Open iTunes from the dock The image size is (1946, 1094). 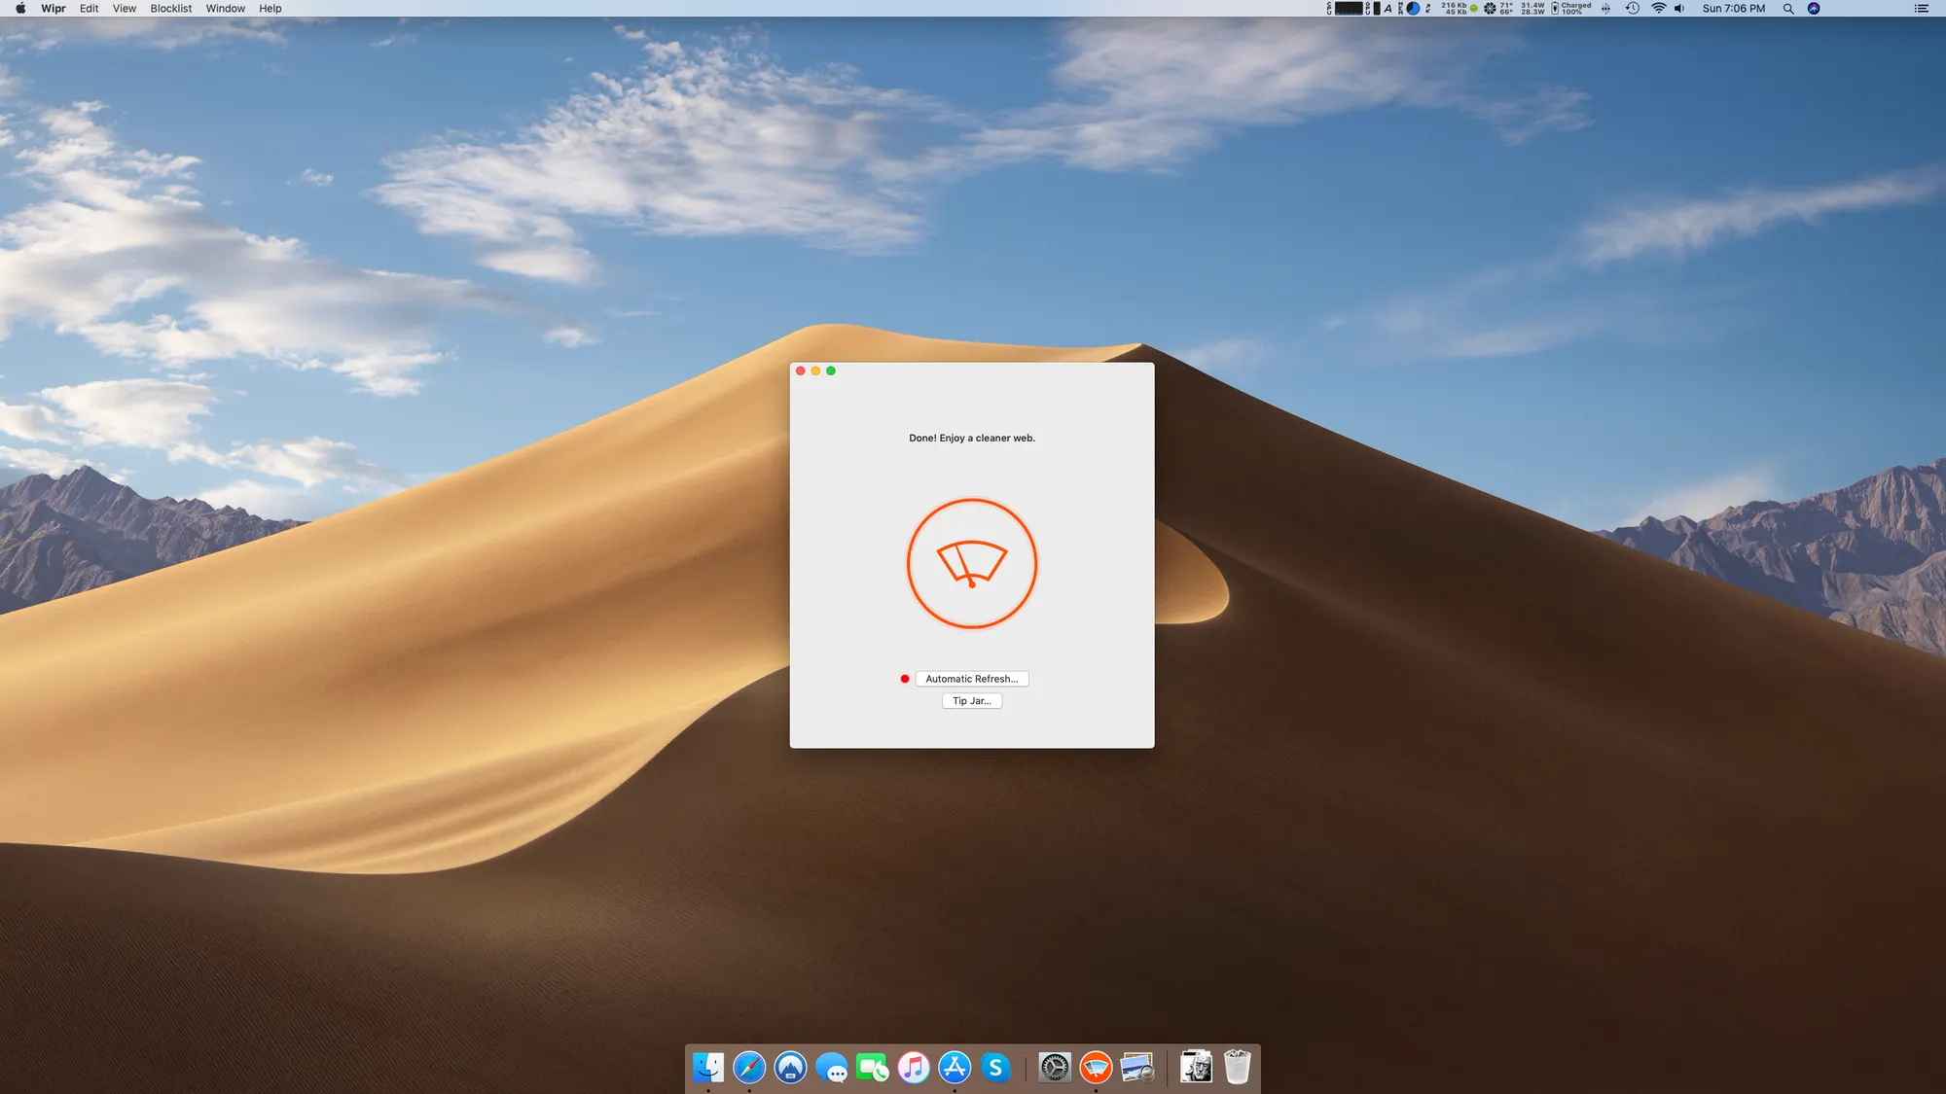click(913, 1068)
